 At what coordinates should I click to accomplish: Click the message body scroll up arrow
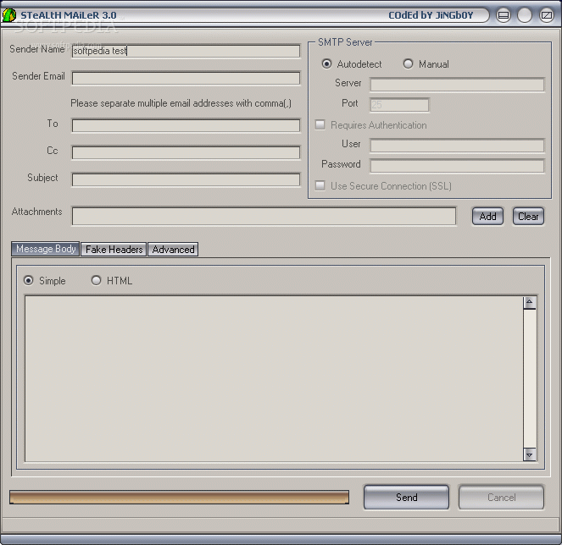530,303
